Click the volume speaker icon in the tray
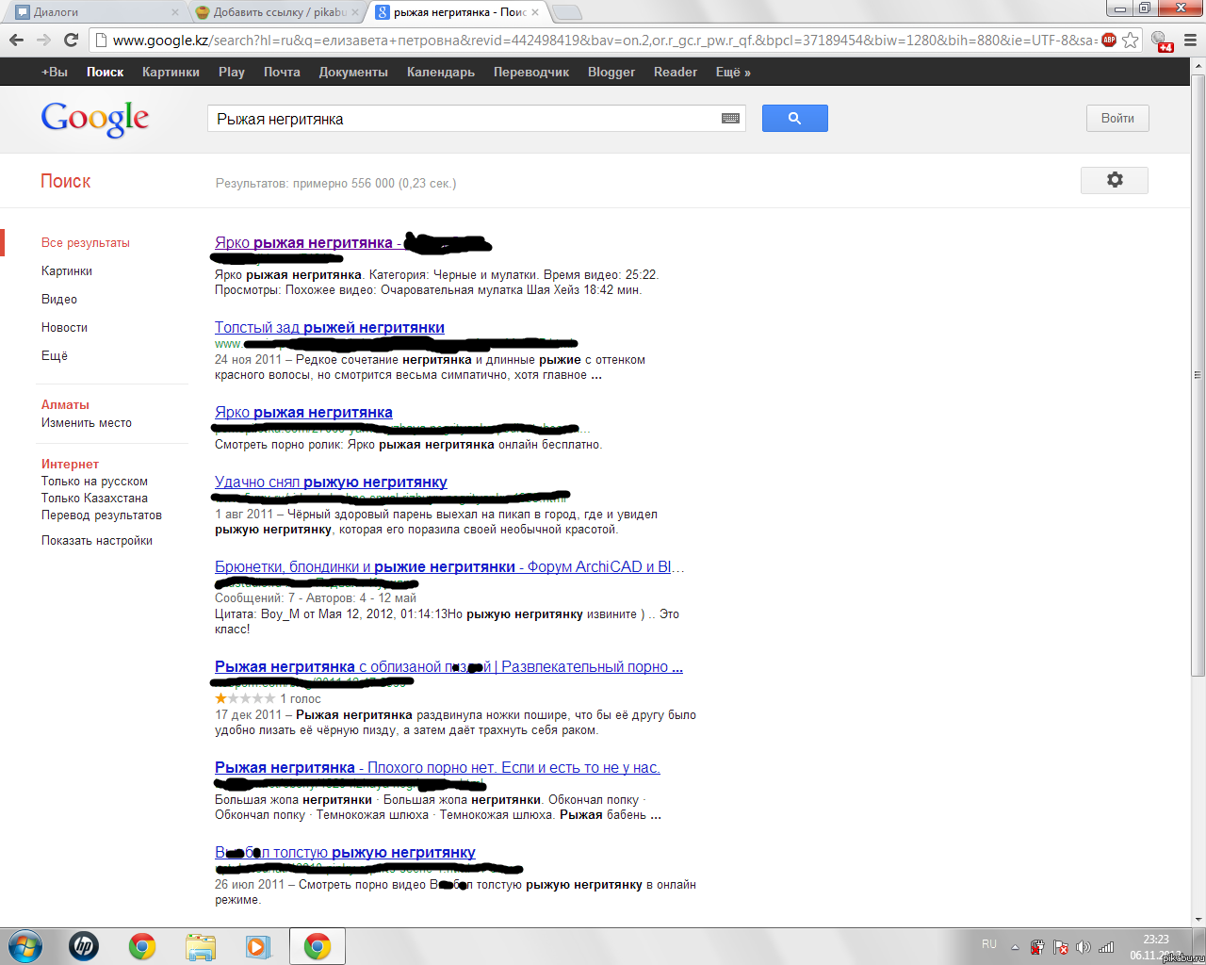1206x965 pixels. (x=1084, y=947)
